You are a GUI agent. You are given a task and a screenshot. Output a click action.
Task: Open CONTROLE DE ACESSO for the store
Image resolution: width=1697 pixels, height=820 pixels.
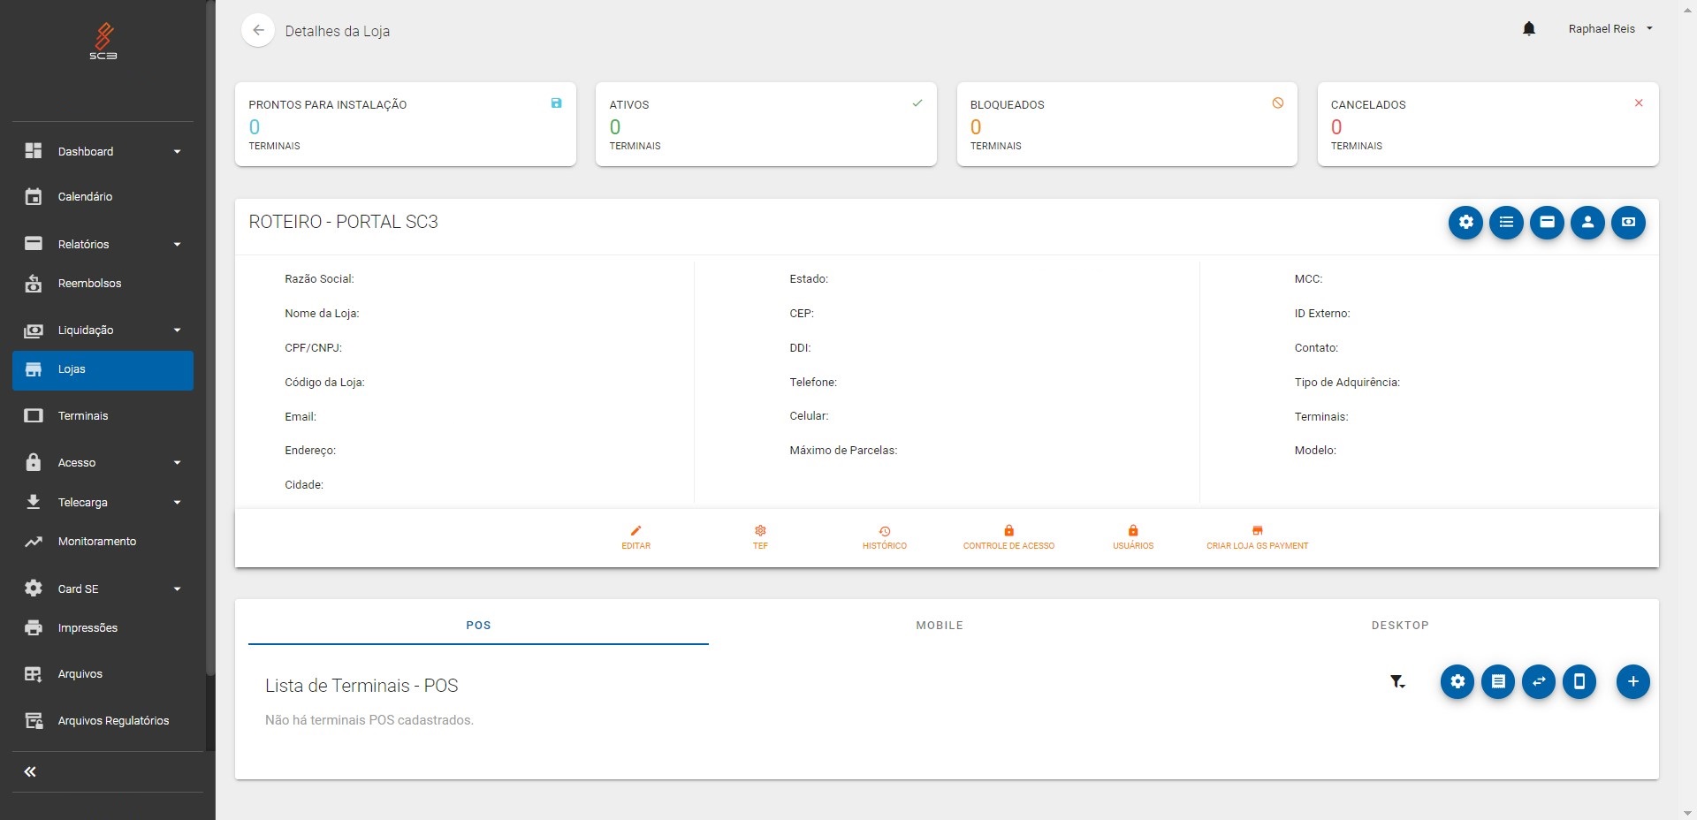[x=1008, y=537]
